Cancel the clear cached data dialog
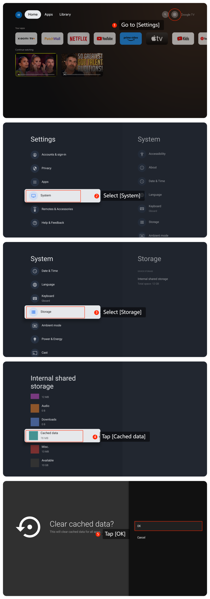 (141, 537)
